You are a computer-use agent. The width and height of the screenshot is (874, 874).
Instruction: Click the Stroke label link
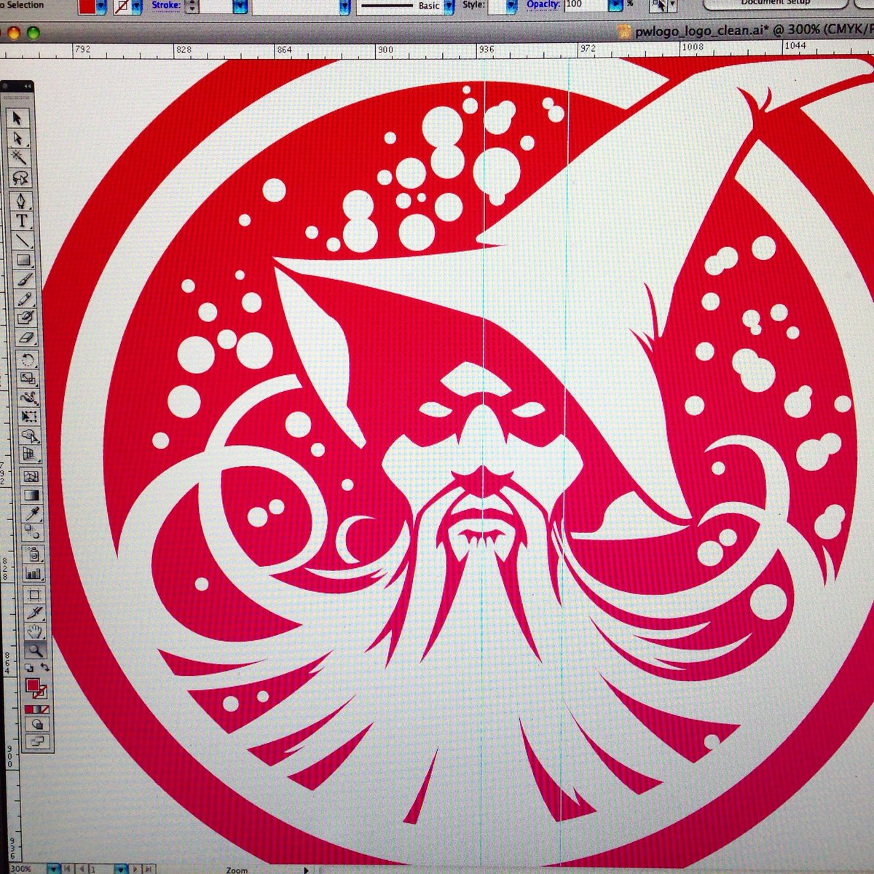tap(166, 6)
